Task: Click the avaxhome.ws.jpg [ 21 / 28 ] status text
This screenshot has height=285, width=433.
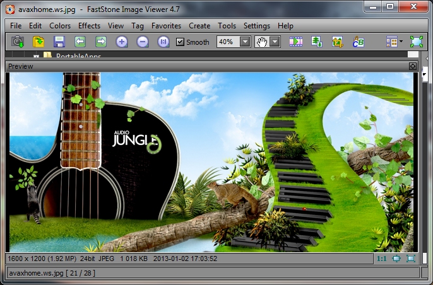Action: (52, 273)
